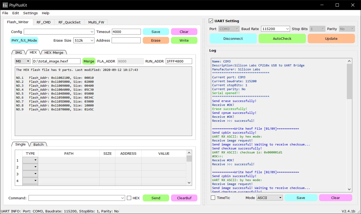
Task: Click the RUN_ADDR field showing 1FFF4800
Action: [179, 61]
